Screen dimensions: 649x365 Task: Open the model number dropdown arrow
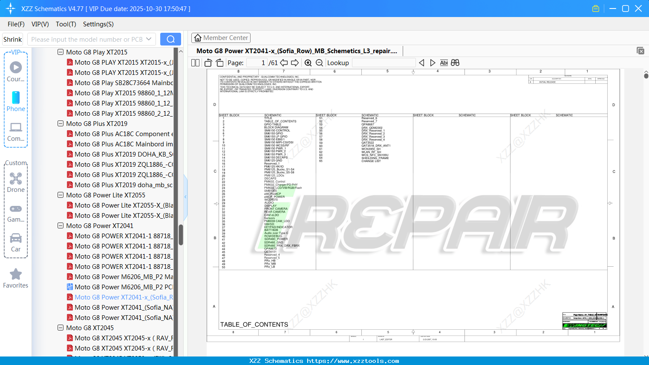[149, 39]
